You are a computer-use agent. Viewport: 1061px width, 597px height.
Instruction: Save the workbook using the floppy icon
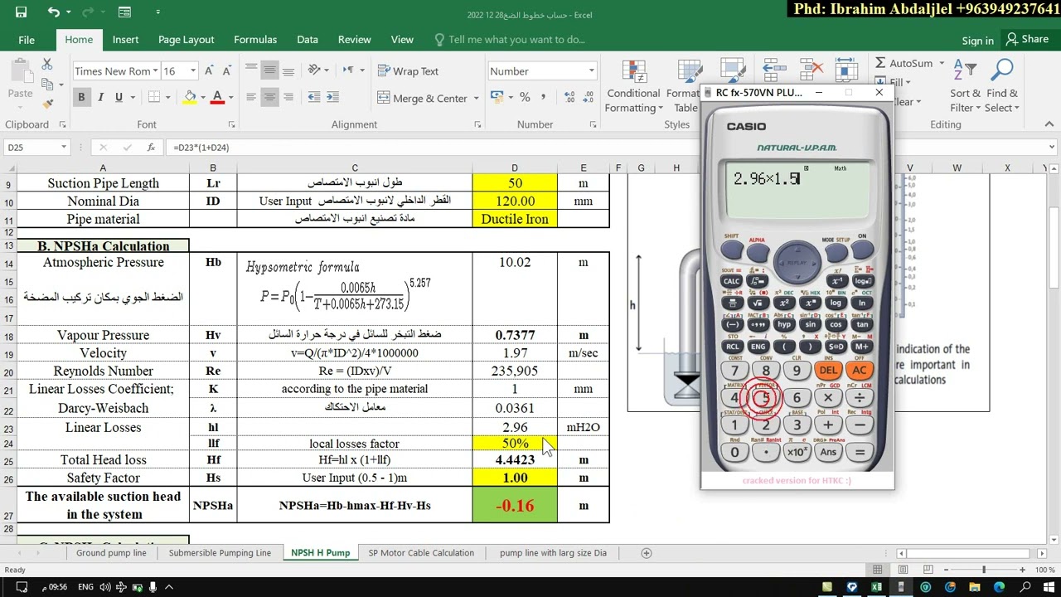tap(21, 12)
